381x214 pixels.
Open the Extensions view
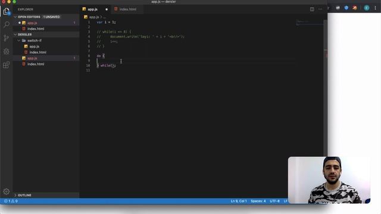pyautogui.click(x=7, y=65)
